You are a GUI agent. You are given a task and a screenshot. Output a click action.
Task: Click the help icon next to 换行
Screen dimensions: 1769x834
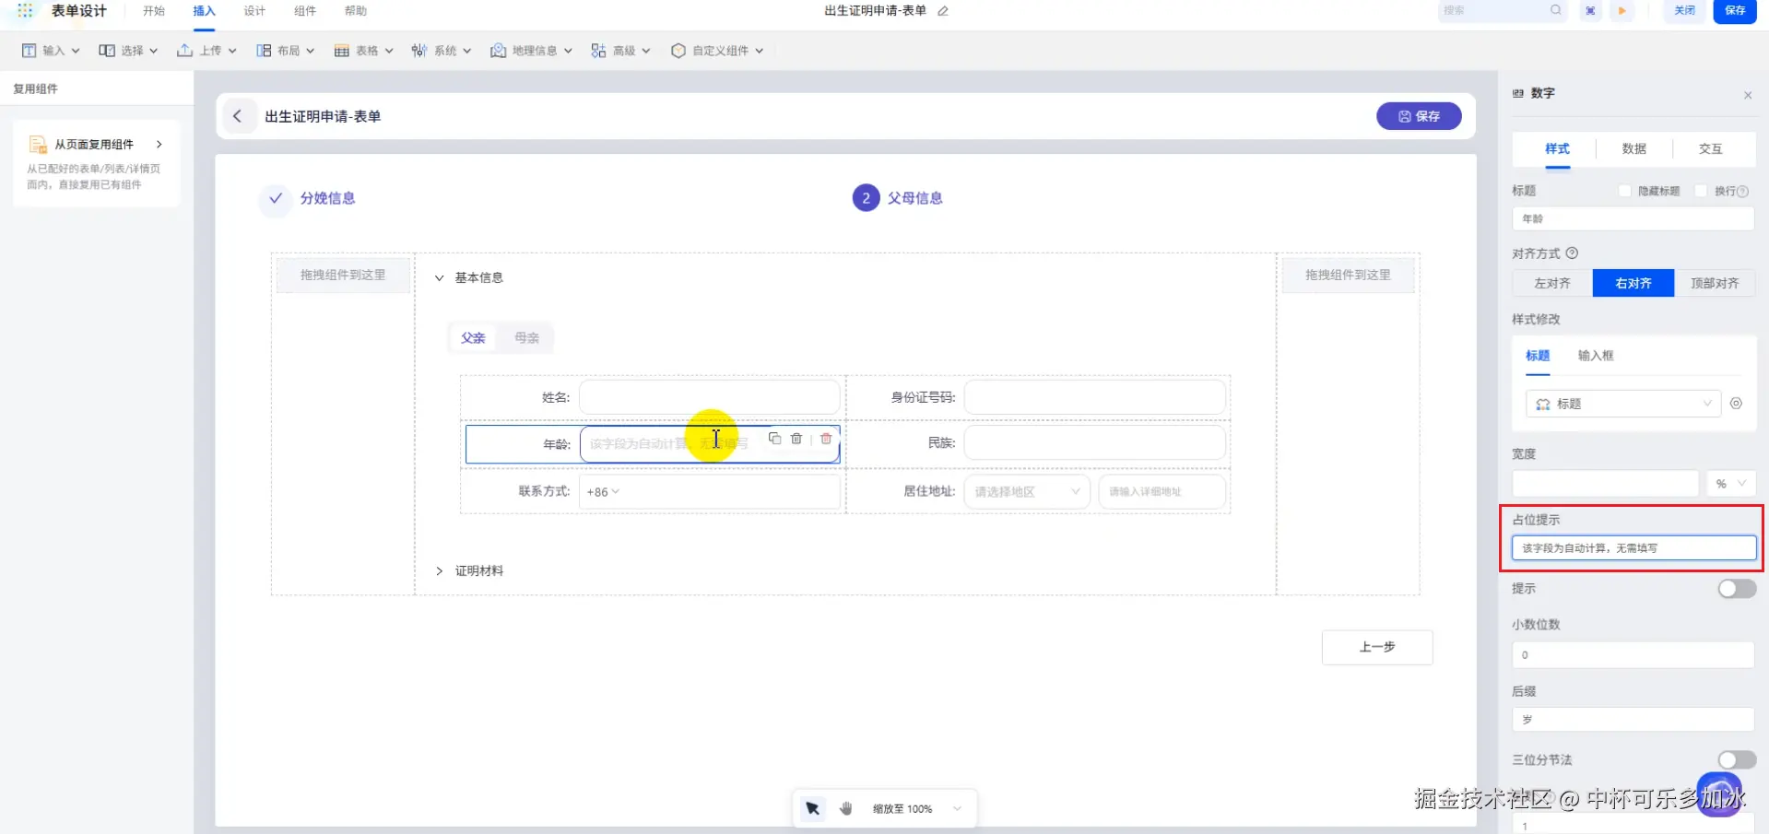(1742, 192)
